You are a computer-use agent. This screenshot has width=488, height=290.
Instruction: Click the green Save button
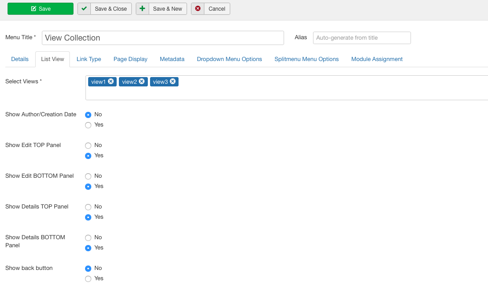(41, 9)
